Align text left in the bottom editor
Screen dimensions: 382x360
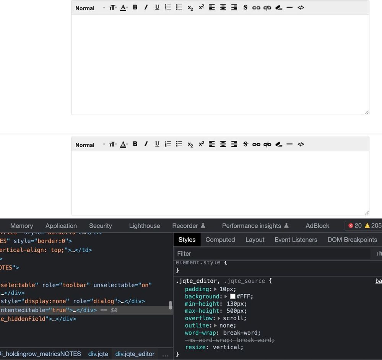point(212,144)
